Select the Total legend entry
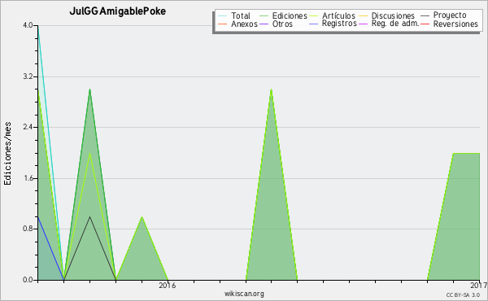 click(x=241, y=15)
